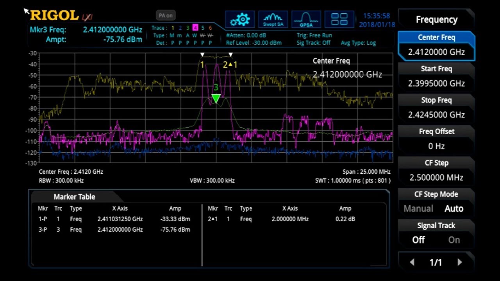Click -33.33 dBm amplitude cell
The image size is (500, 281).
pyautogui.click(x=175, y=219)
